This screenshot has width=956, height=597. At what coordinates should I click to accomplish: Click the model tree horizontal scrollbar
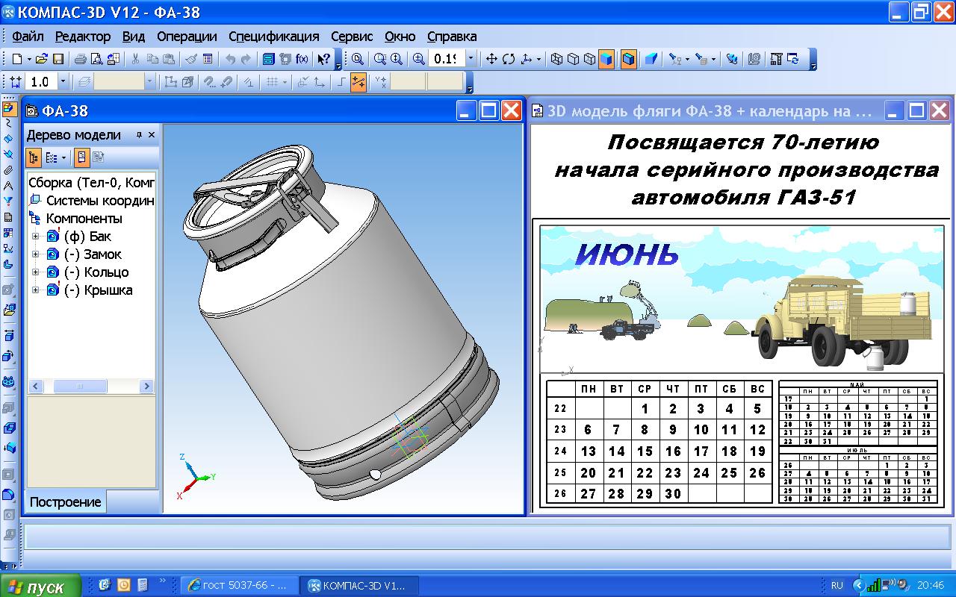tap(91, 387)
